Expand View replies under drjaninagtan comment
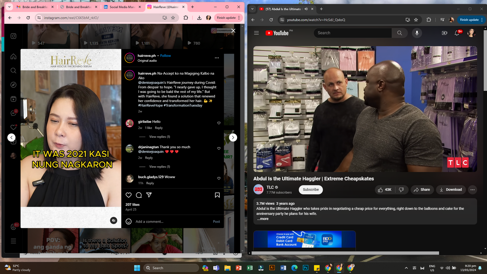This screenshot has width=487, height=274. [x=159, y=166]
